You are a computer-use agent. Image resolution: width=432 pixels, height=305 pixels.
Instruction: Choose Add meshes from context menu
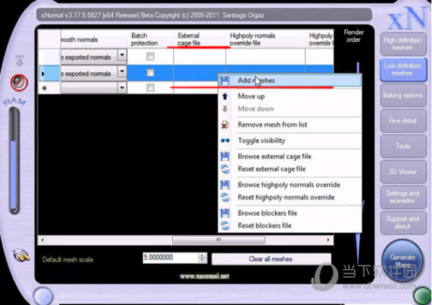[x=289, y=81]
